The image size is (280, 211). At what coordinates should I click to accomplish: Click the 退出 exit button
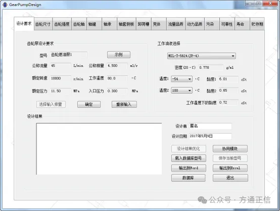point(230,178)
